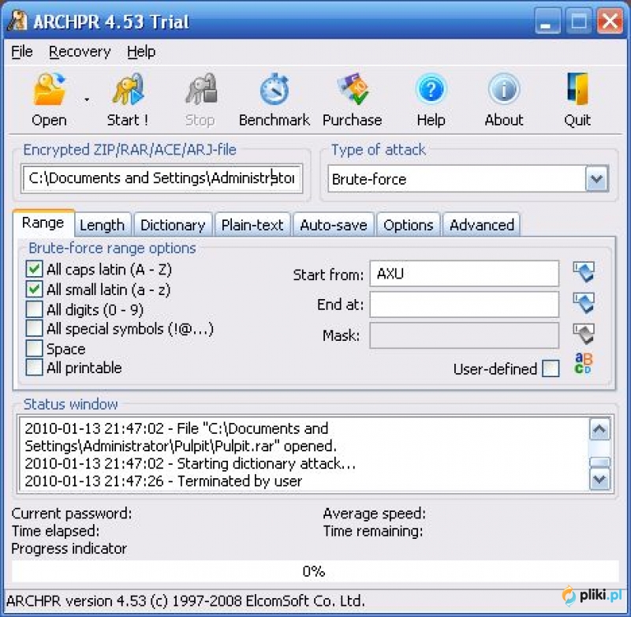Click the 'Starting dictionary attack...' log line
The width and height of the screenshot is (631, 617).
(x=190, y=464)
